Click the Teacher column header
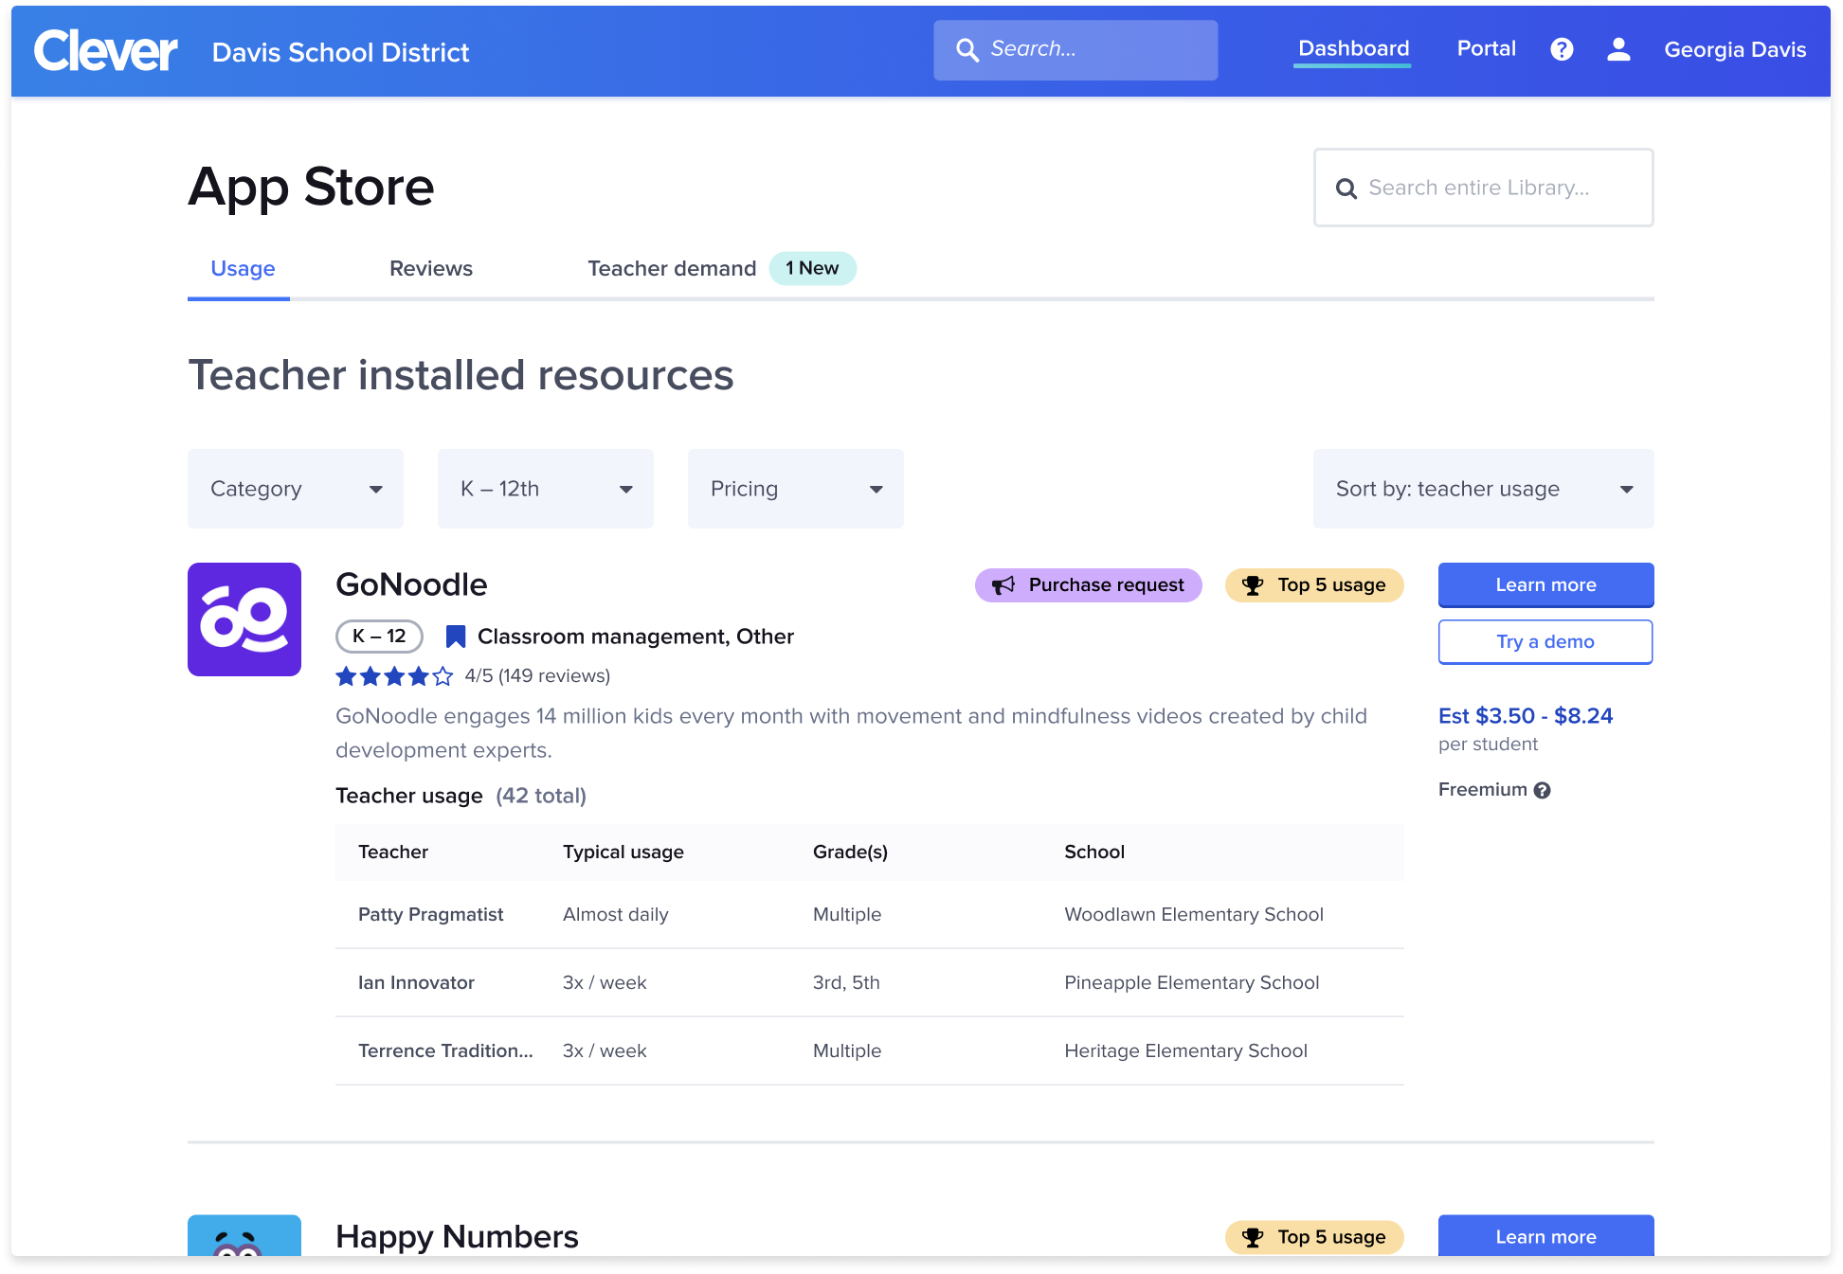Screen dimensions: 1843x1274 click(x=393, y=852)
